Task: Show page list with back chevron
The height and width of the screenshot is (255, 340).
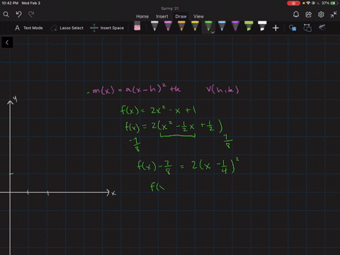Action: tap(7, 42)
